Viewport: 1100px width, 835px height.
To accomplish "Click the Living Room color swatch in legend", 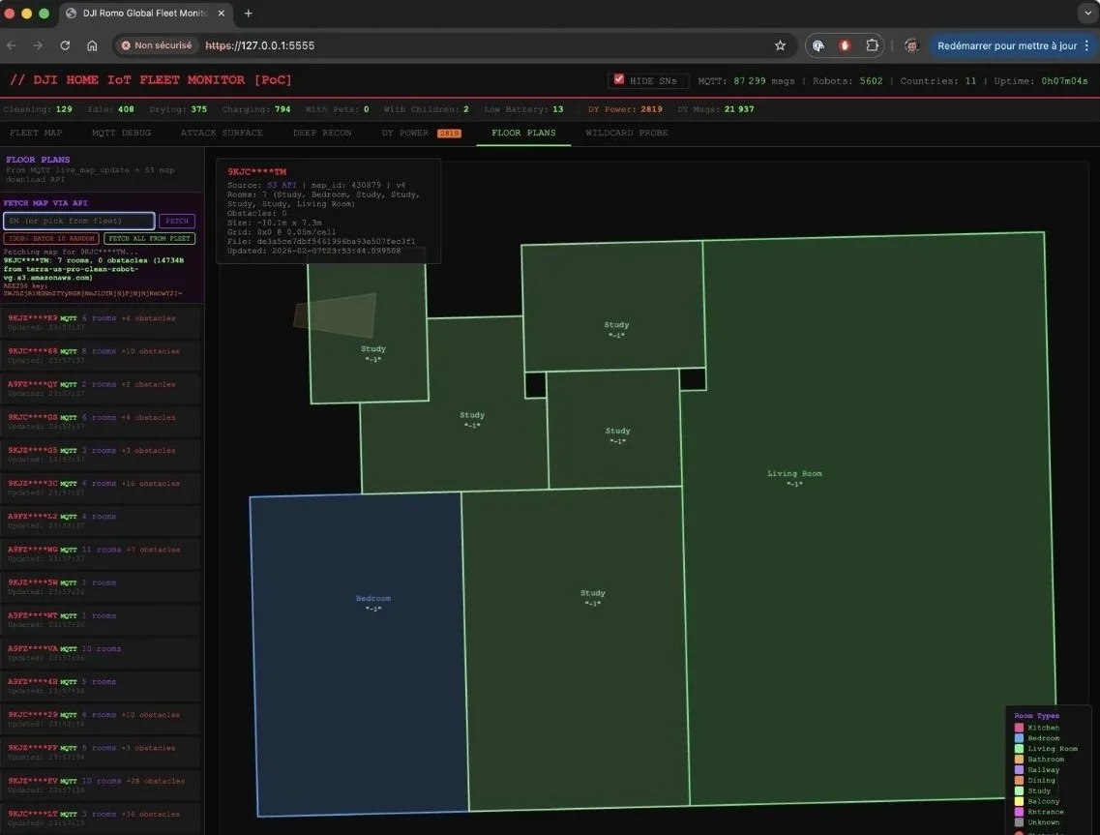I will (x=1019, y=749).
